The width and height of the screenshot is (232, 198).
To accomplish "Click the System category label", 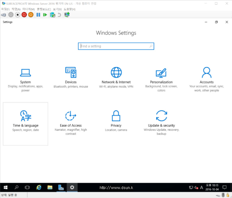I will pyautogui.click(x=25, y=82).
